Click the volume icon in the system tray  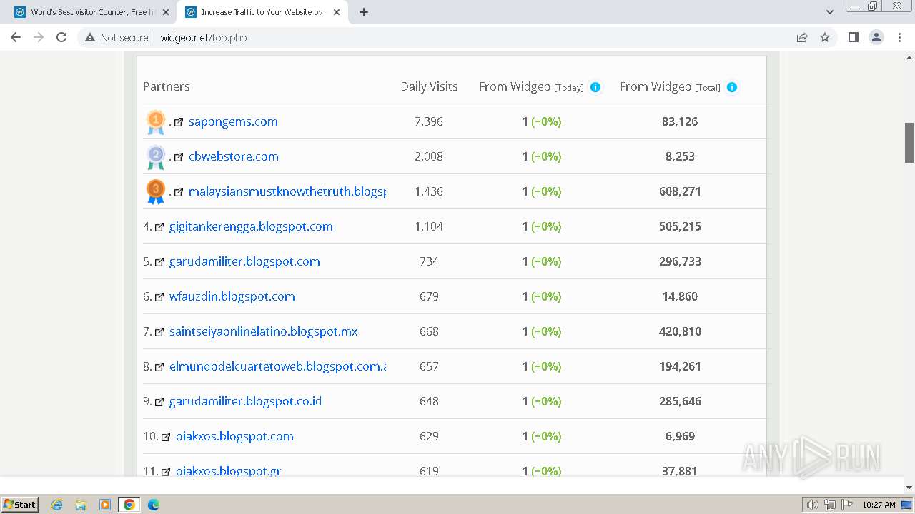[813, 505]
